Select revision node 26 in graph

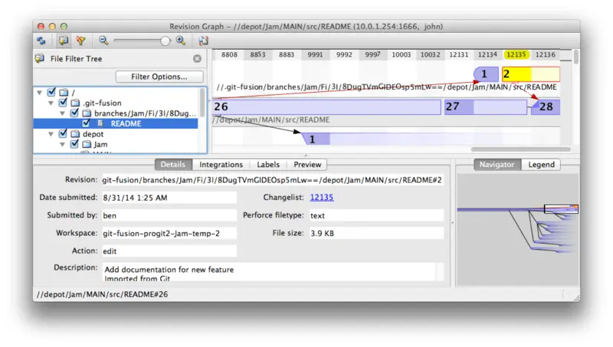(x=326, y=106)
